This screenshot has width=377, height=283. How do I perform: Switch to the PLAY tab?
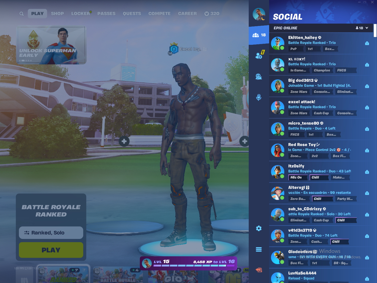37,14
